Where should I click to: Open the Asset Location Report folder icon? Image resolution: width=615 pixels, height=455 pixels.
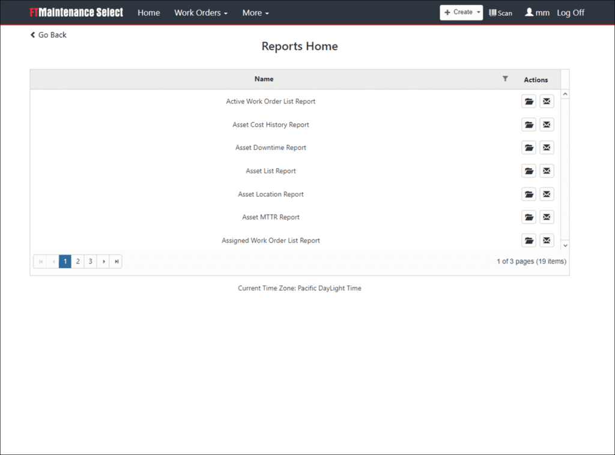click(x=529, y=194)
